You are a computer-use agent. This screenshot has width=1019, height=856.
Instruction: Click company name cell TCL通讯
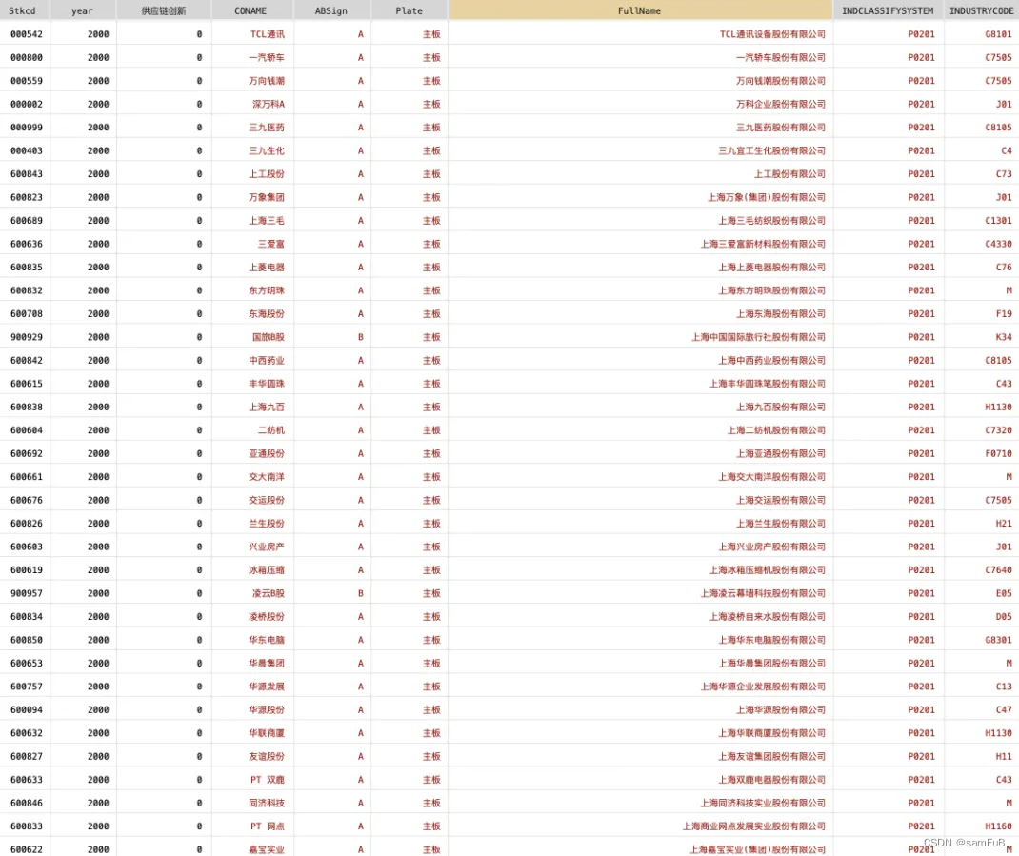(x=268, y=33)
